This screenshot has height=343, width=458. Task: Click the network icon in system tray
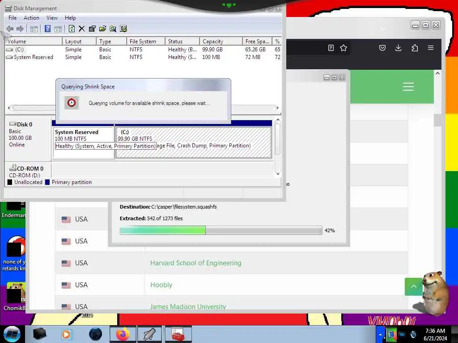click(x=402, y=334)
